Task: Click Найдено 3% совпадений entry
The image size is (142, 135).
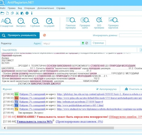Action: click(x=32, y=105)
